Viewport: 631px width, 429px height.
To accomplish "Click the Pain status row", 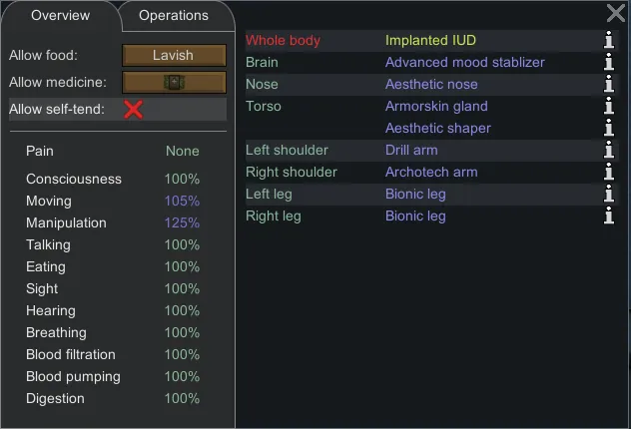I will (x=113, y=151).
